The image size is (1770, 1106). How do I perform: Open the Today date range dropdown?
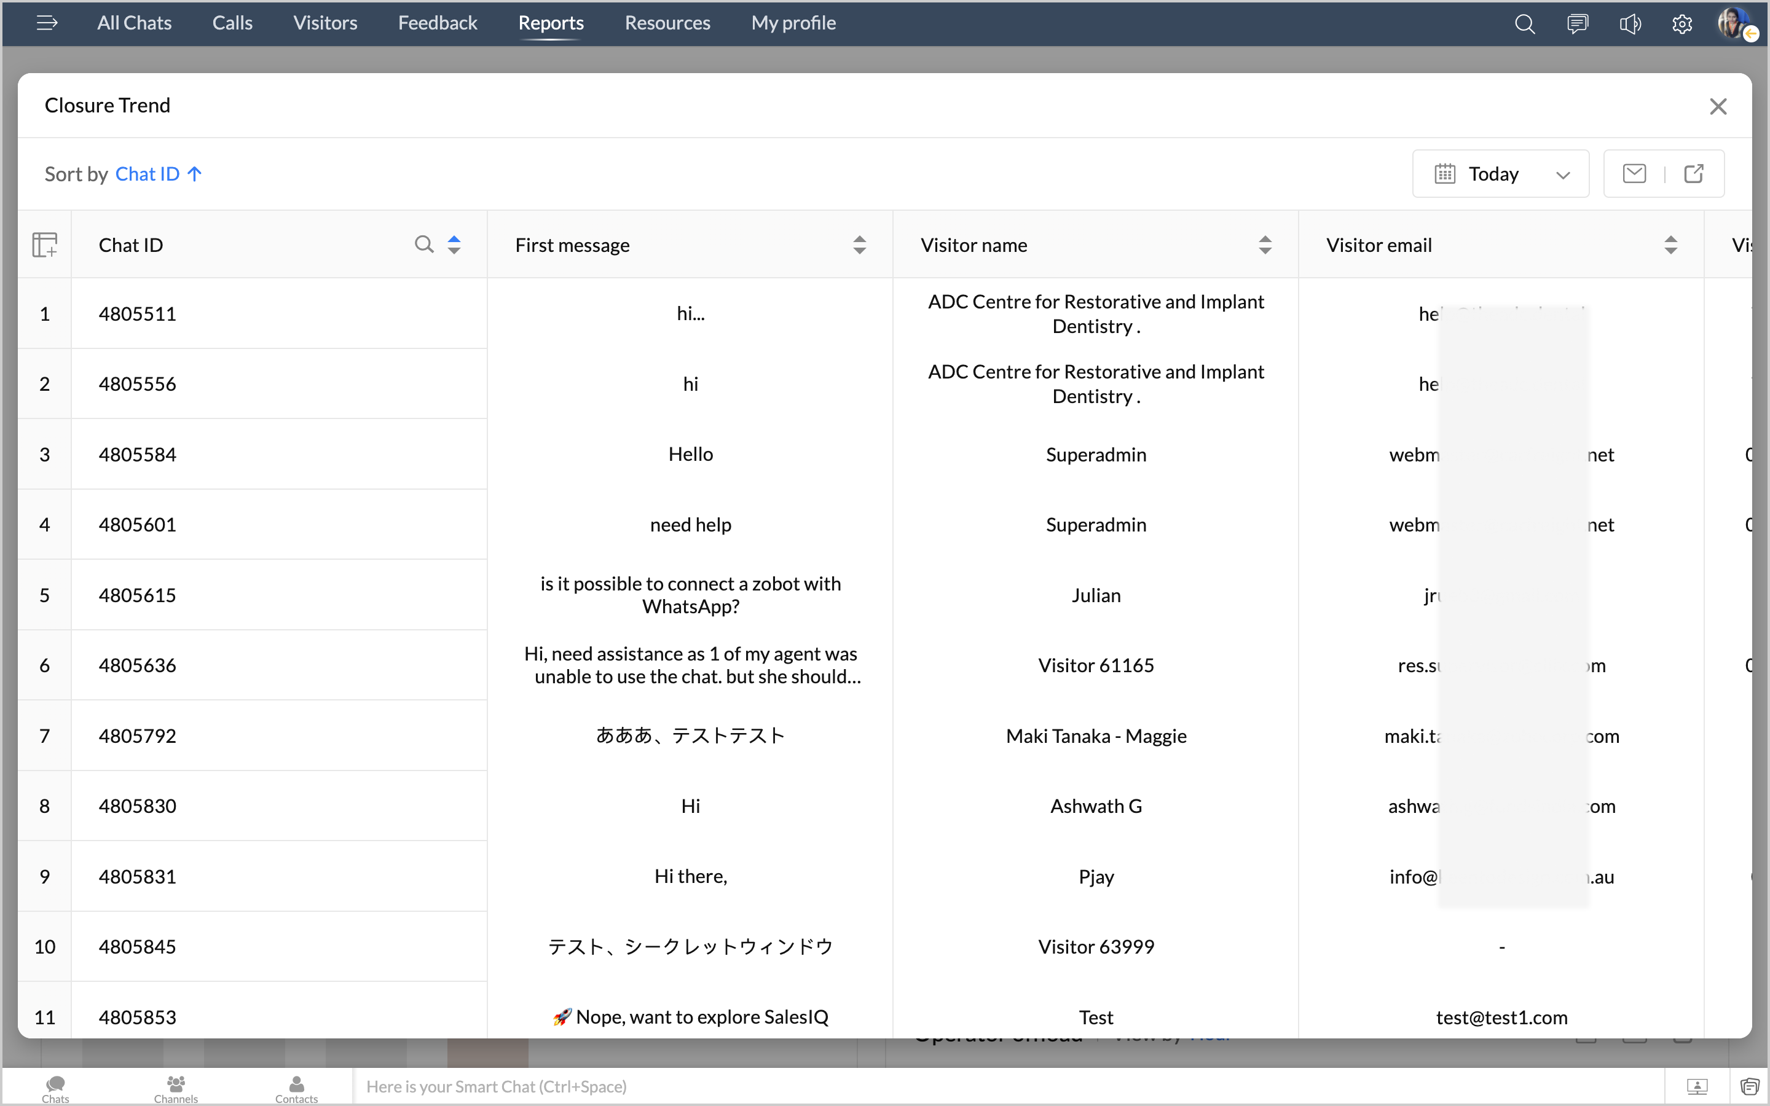pyautogui.click(x=1500, y=174)
